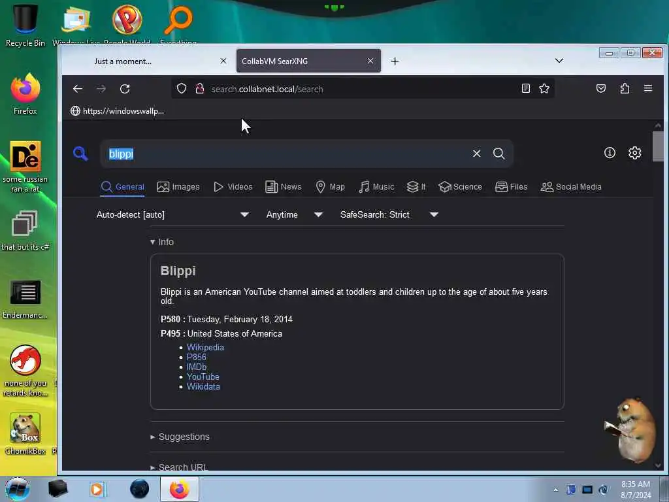Select the ChomikBox desktop icon
This screenshot has width=669, height=502.
click(25, 434)
